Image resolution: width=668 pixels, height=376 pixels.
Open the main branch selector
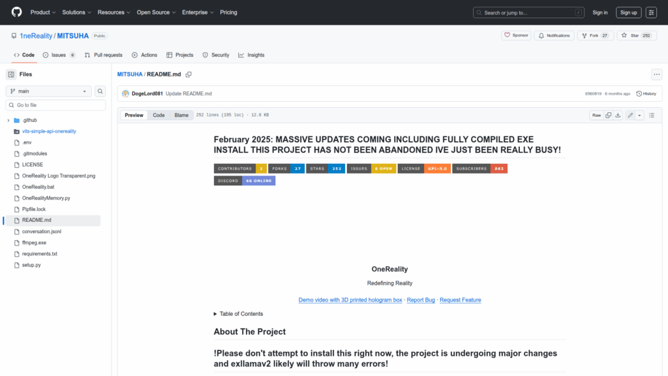48,91
